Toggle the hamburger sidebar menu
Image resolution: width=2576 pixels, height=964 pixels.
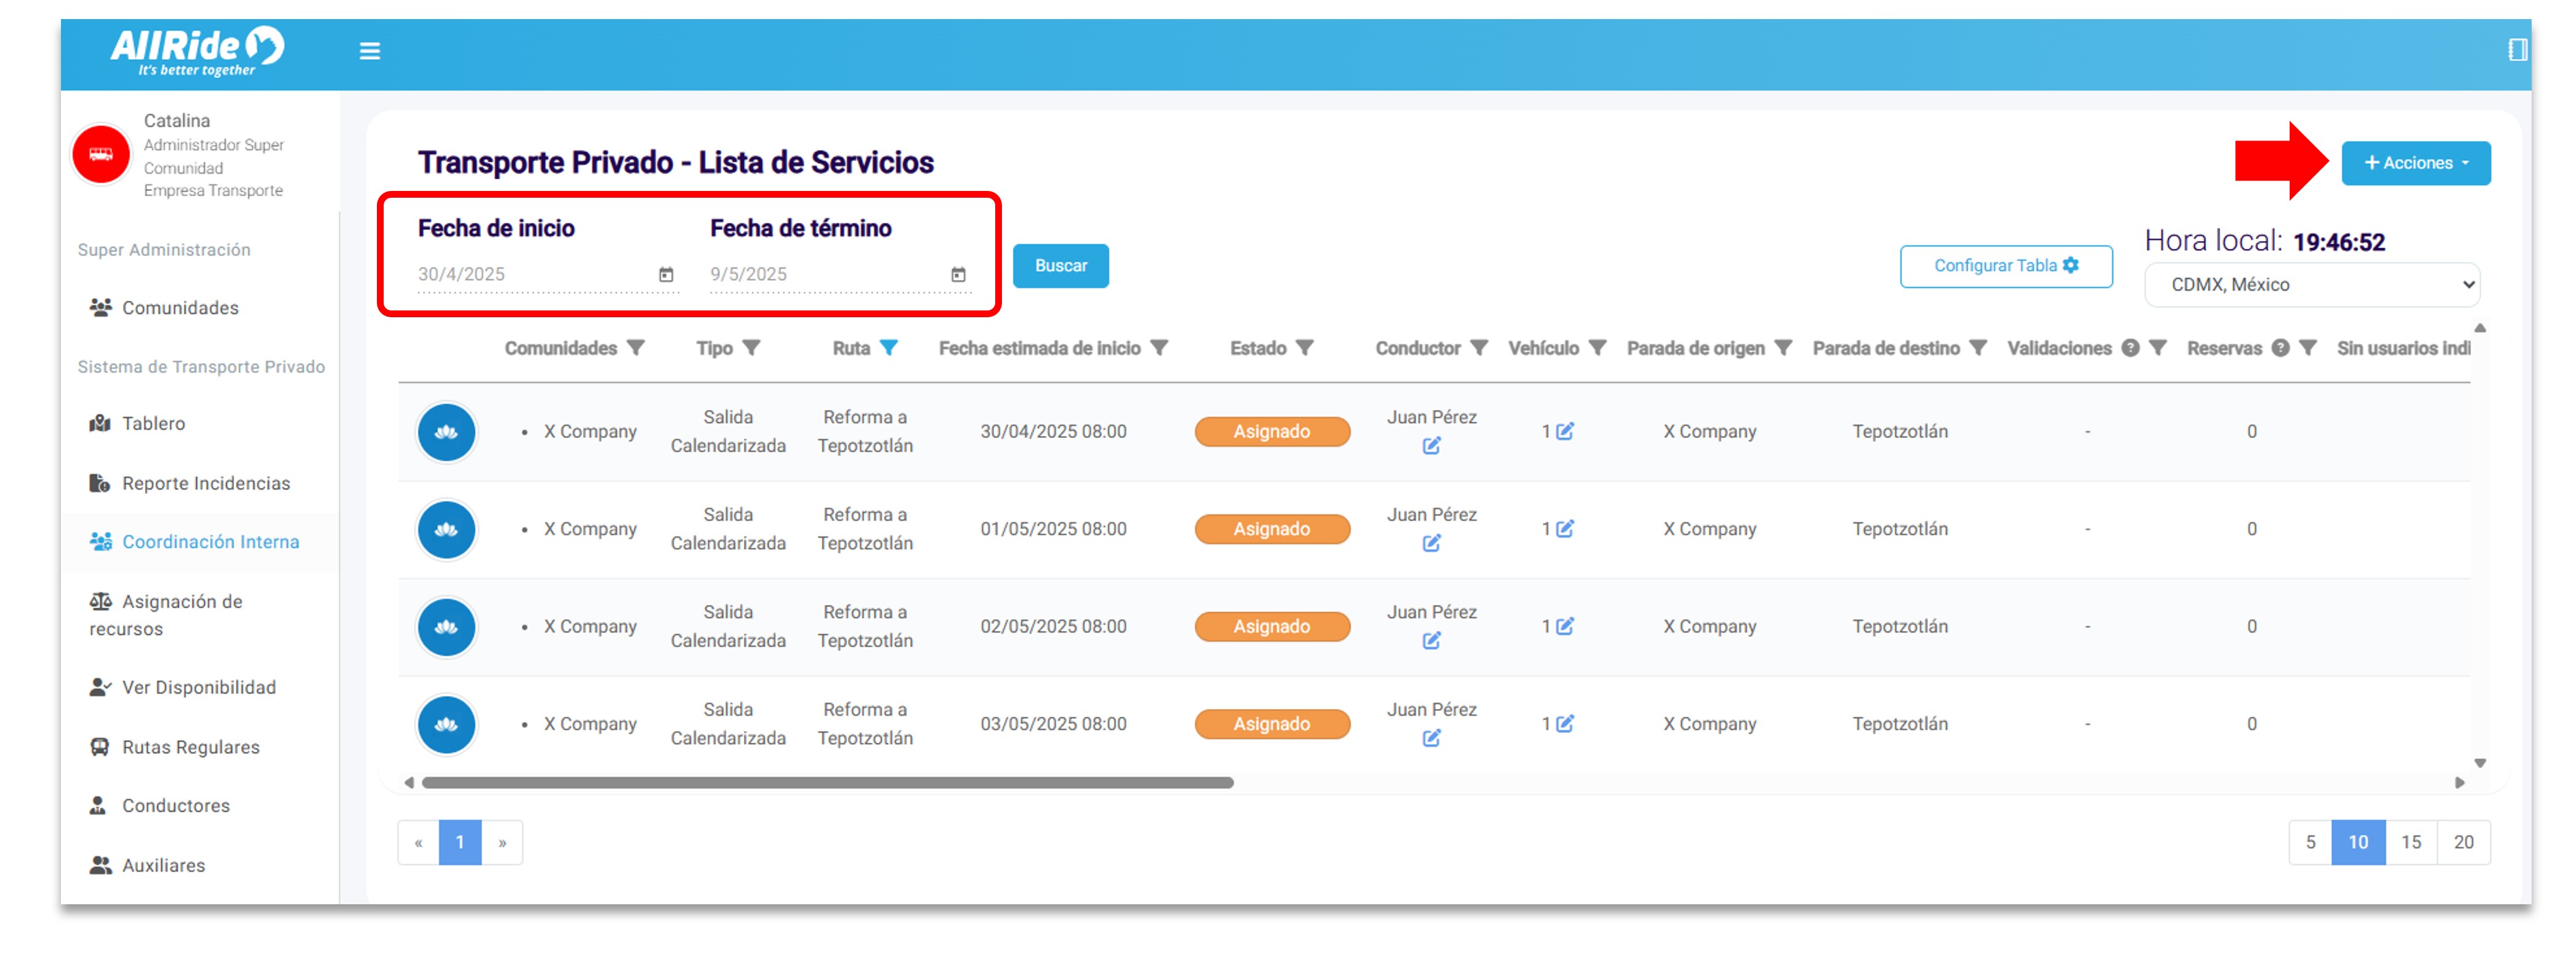369,51
